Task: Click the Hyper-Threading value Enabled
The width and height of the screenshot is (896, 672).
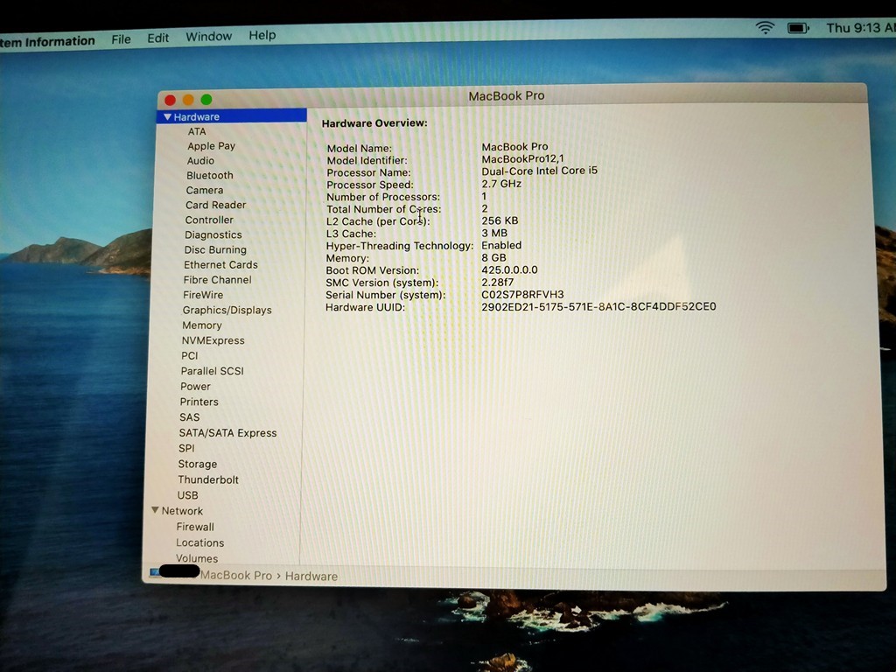Action: (501, 245)
